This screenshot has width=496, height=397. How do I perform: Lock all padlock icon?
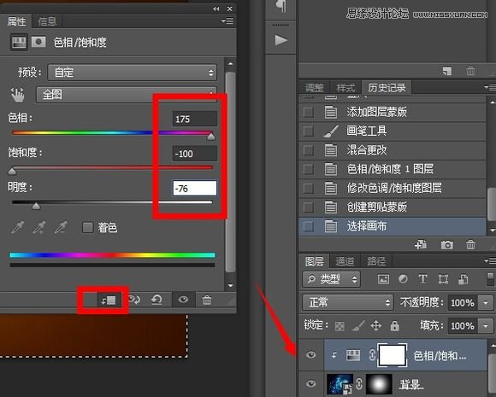(x=394, y=325)
